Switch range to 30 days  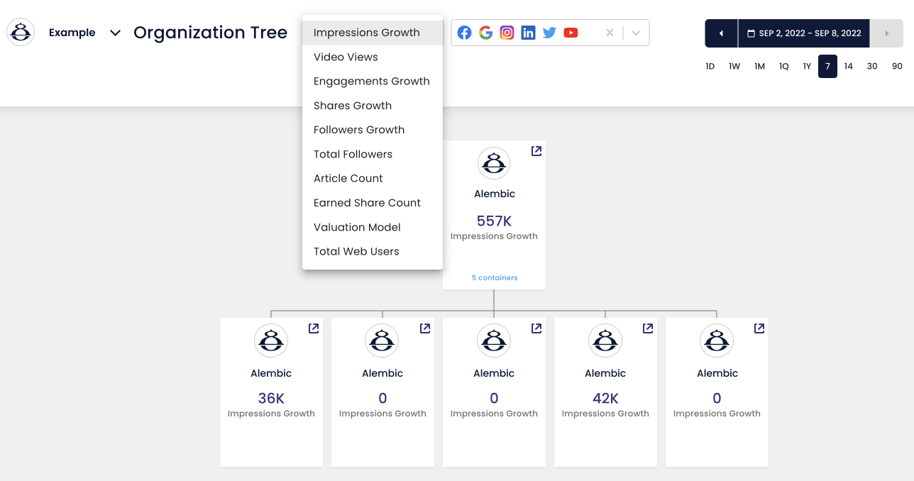872,66
